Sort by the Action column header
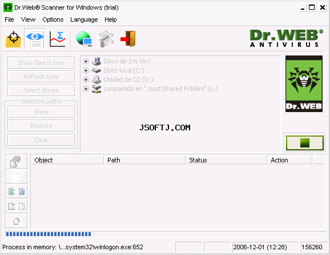The image size is (330, 255). (290, 160)
